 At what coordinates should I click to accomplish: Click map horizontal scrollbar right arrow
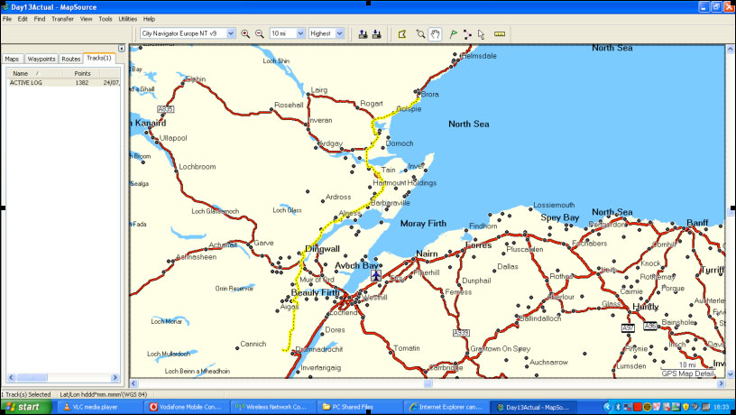click(x=722, y=383)
